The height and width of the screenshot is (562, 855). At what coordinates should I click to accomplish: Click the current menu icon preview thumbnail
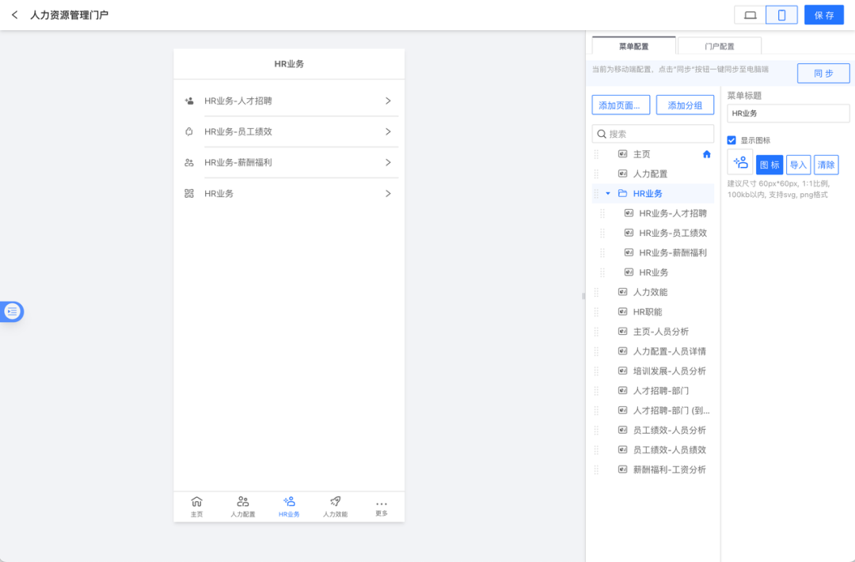(739, 164)
